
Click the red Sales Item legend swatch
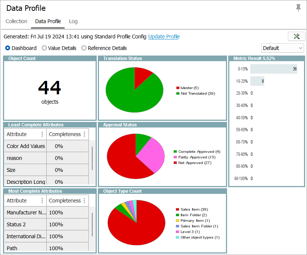pos(178,210)
